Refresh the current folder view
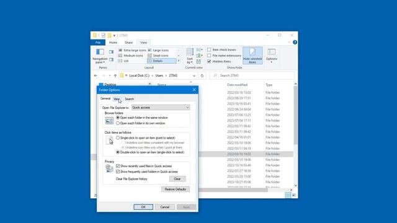This screenshot has width=397, height=223. click(x=202, y=76)
